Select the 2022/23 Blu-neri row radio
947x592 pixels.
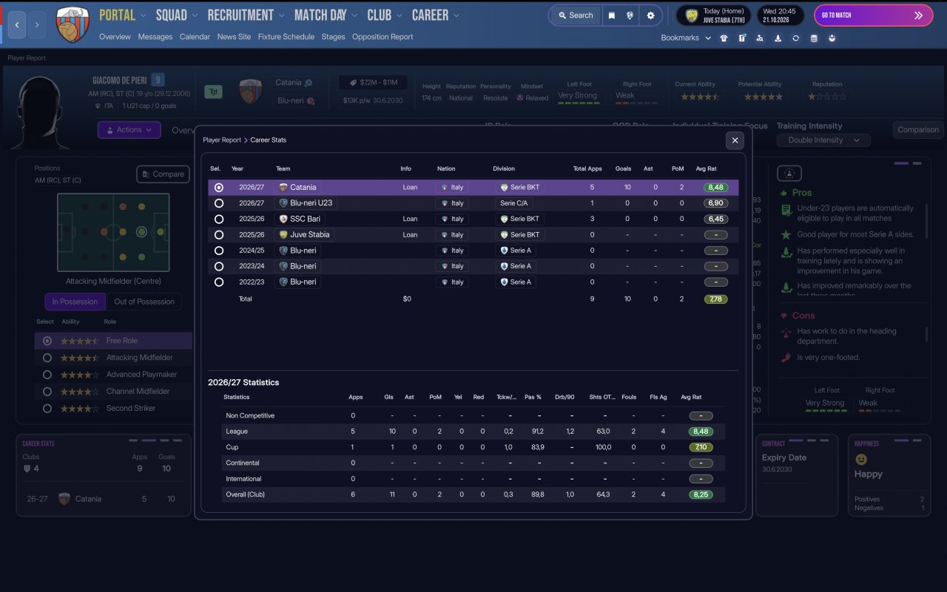[218, 282]
